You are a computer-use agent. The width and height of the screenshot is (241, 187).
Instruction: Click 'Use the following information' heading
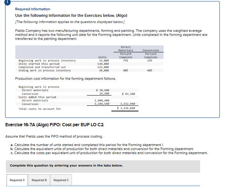tap(71, 16)
